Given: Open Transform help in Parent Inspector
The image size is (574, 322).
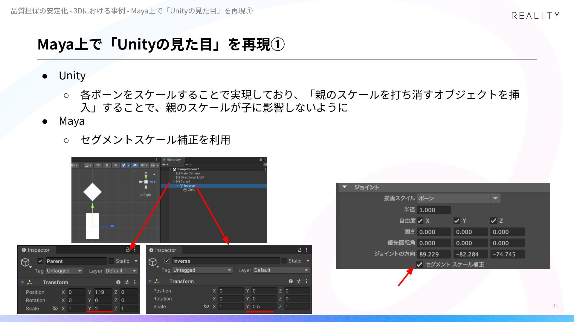Looking at the screenshot, I should [118, 282].
